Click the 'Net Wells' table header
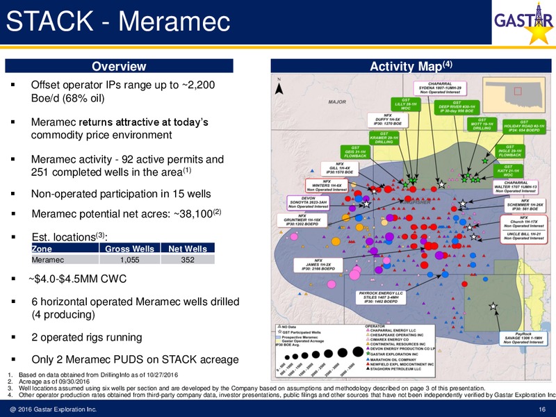Screen dimensions: 556x417 pyautogui.click(x=188, y=248)
